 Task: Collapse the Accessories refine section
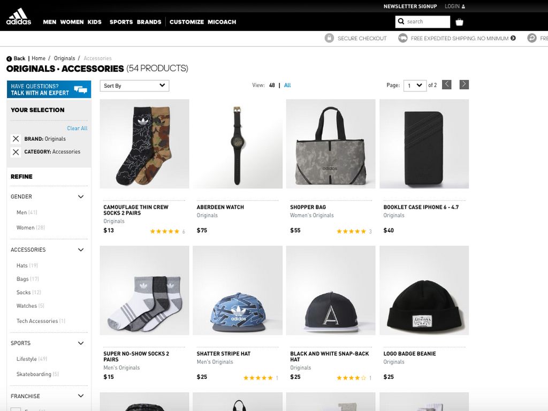[81, 250]
